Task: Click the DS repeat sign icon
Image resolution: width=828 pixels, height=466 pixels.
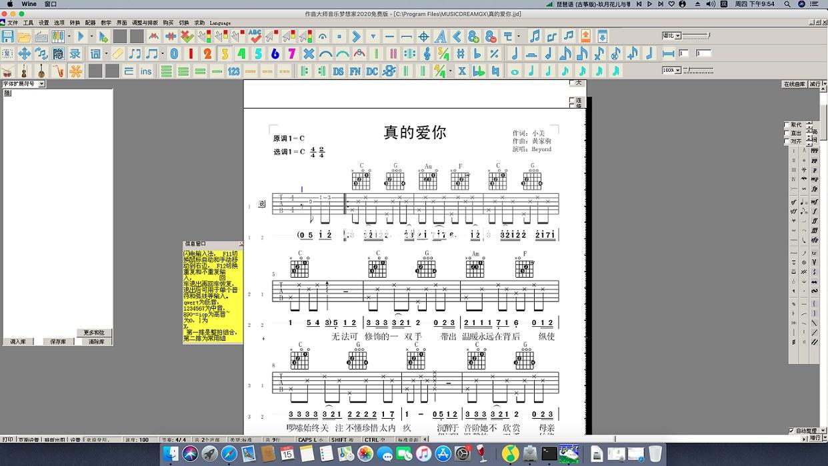Action: (339, 71)
